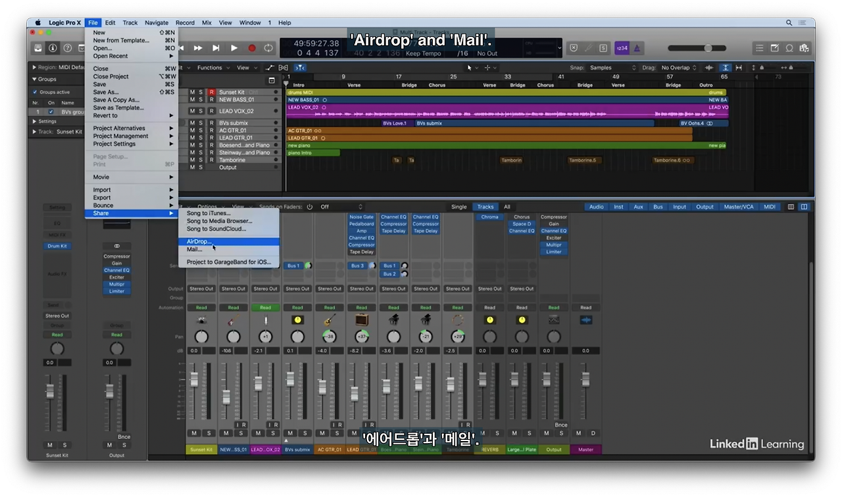The image size is (842, 497).
Task: Click the guitar icon on the NEW BASS channel strip
Action: 234,321
